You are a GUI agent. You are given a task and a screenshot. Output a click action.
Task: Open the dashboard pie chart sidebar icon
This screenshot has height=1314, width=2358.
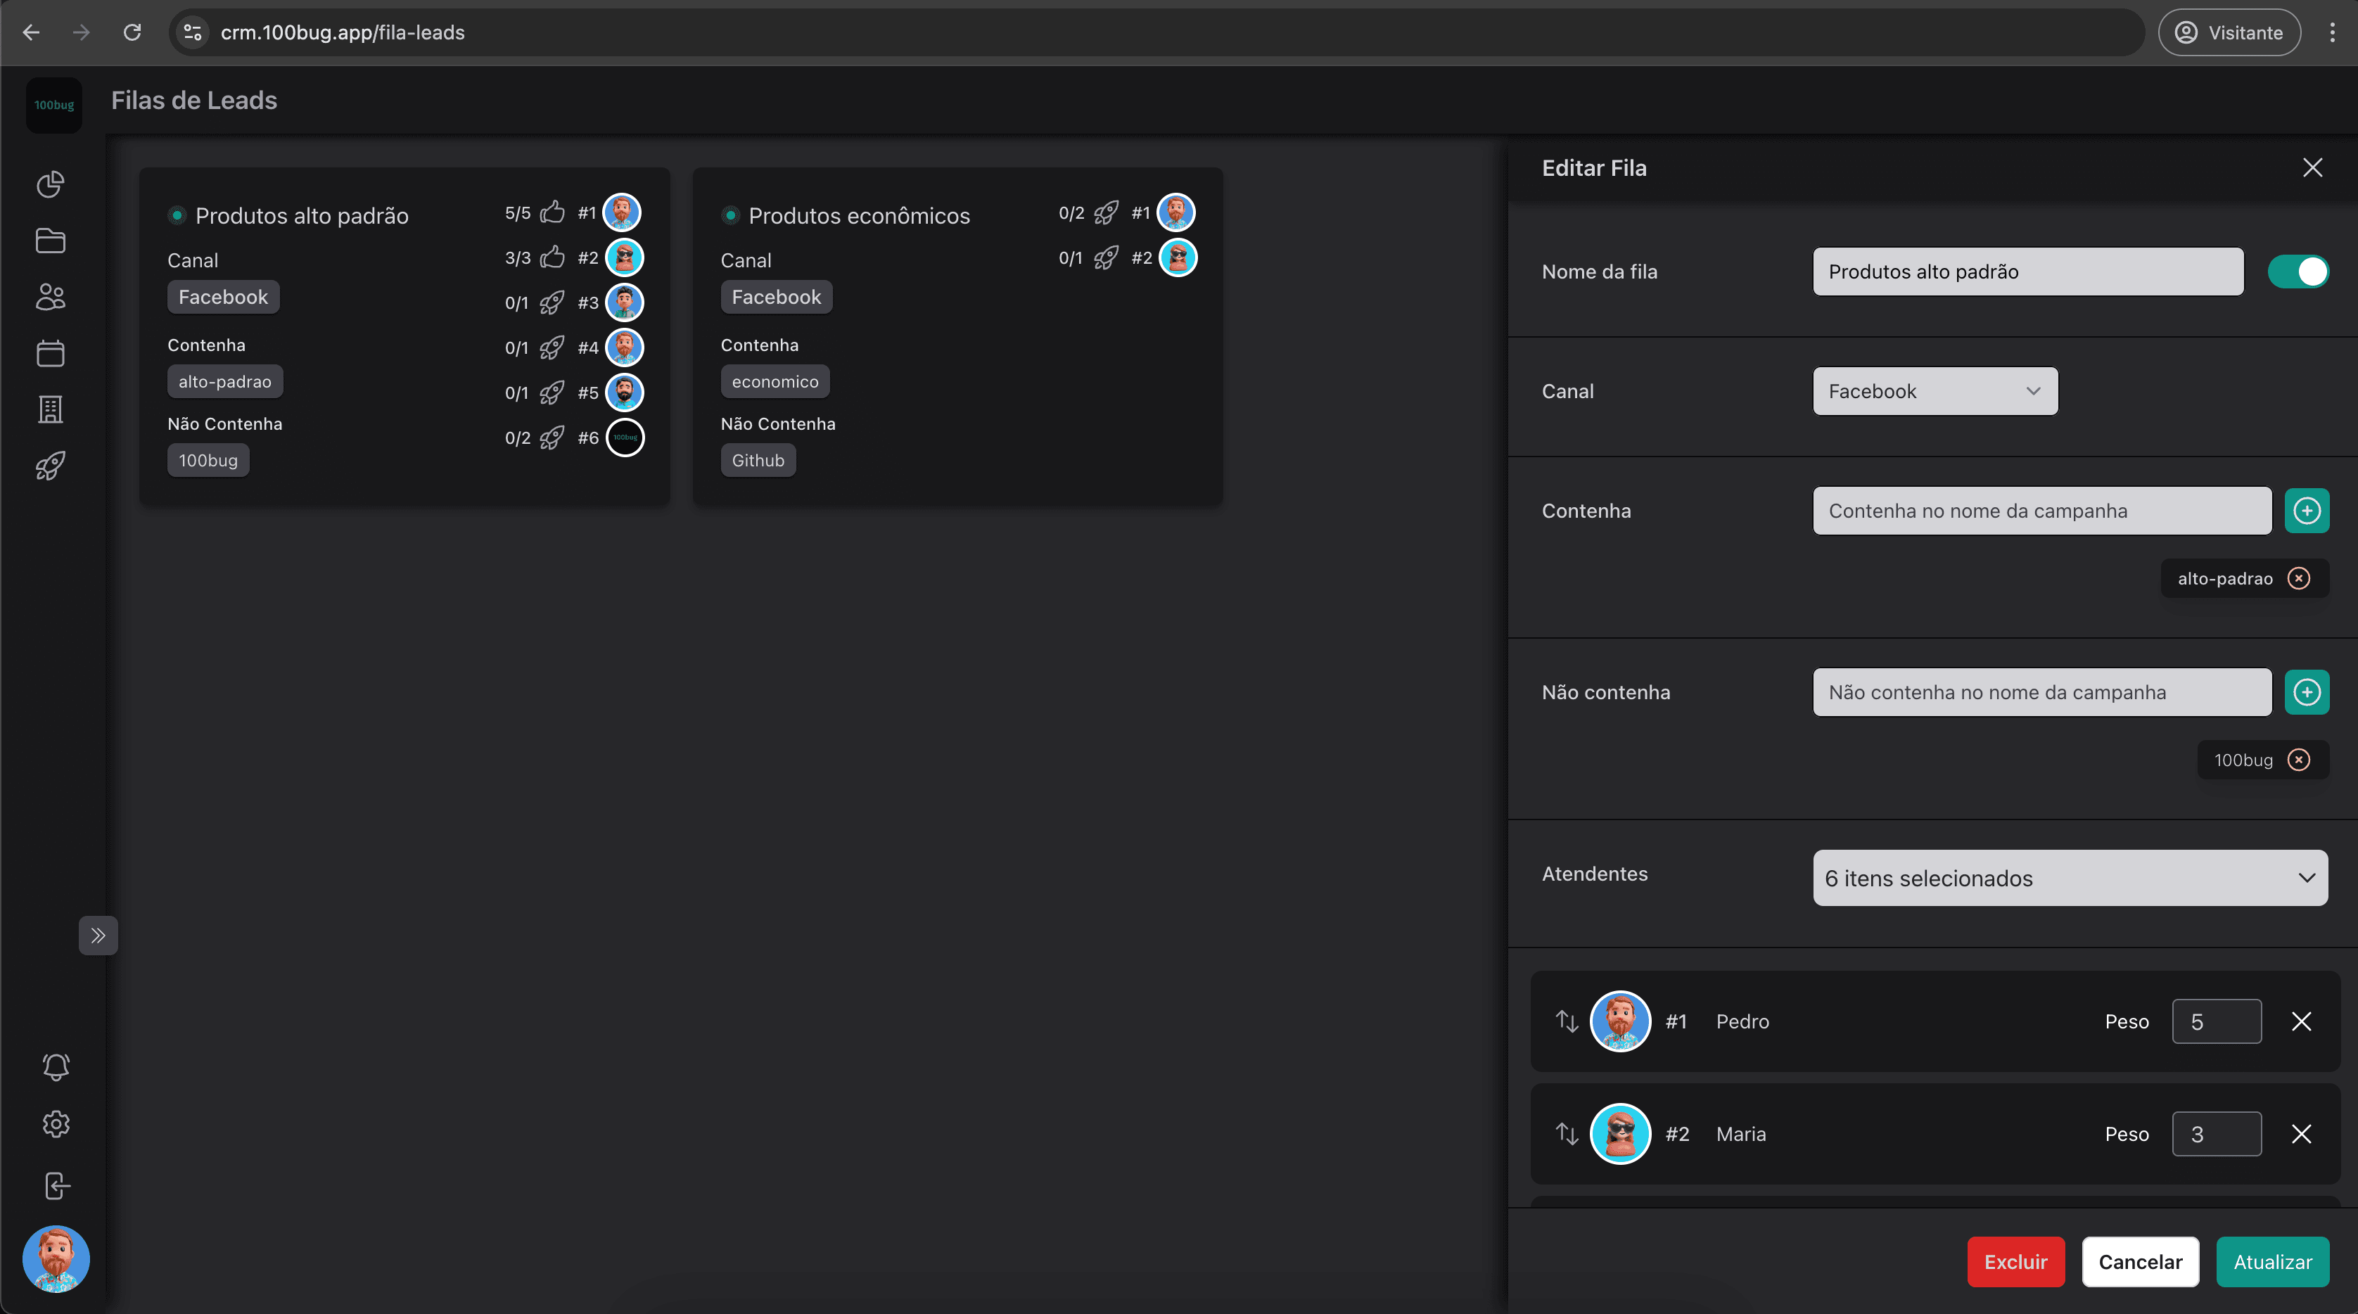coord(51,184)
